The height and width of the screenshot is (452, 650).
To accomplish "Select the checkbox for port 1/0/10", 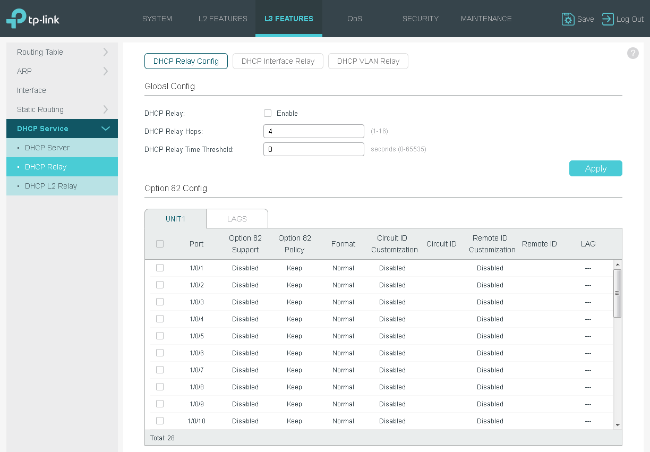I will pyautogui.click(x=160, y=421).
